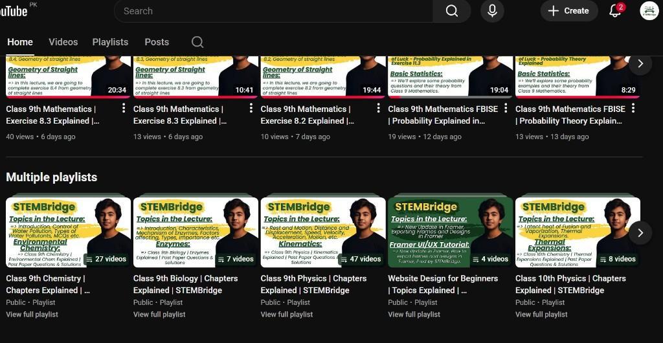Click the YouTube logo
Screen dimensions: 663x343
tap(15, 11)
